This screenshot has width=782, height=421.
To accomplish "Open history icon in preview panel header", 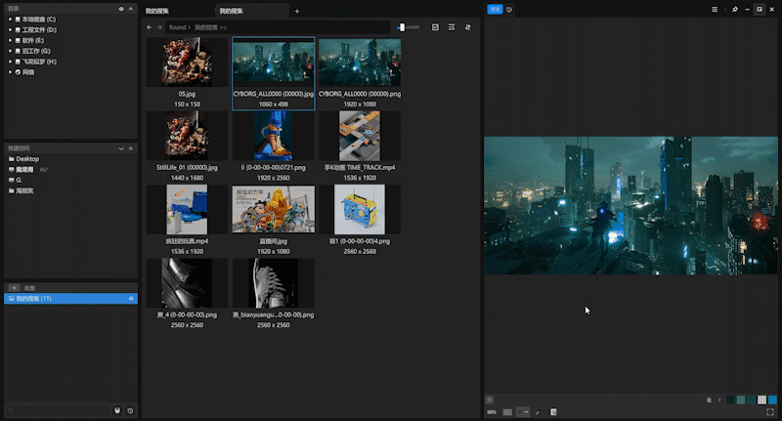I will pyautogui.click(x=509, y=10).
